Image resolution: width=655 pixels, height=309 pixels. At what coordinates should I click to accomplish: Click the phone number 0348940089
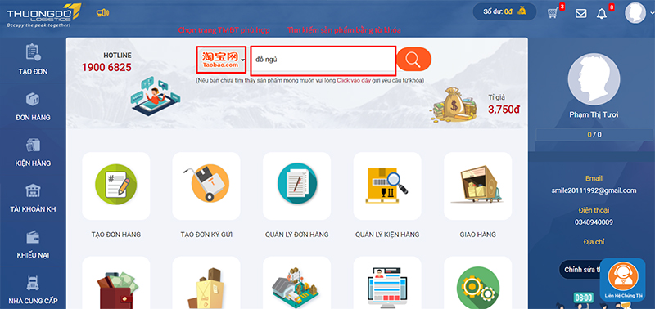pos(594,222)
